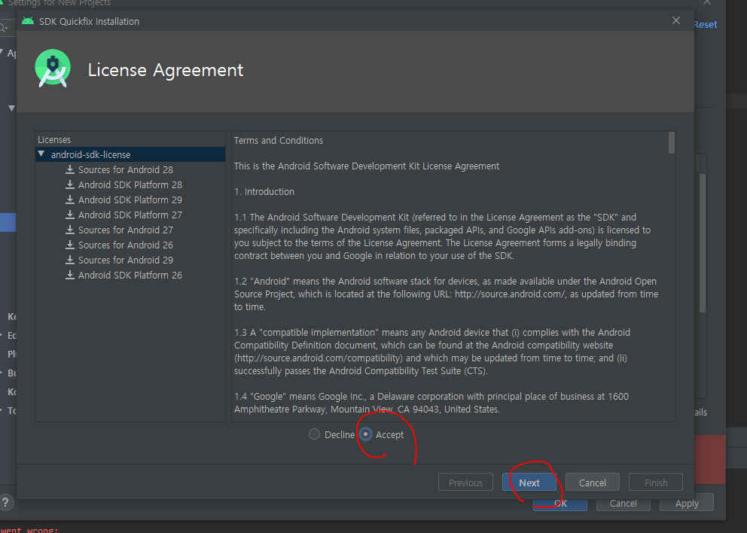Viewport: 747px width, 533px height.
Task: Click the 'Licenses' panel header
Action: (54, 139)
